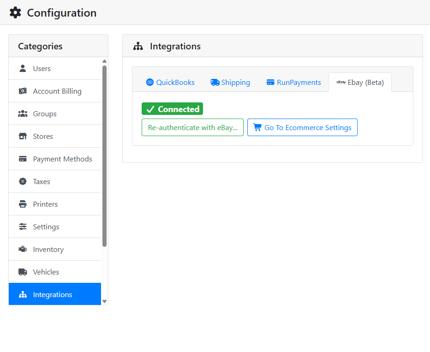Click the Printers printer icon
This screenshot has width=430, height=352.
pyautogui.click(x=23, y=204)
